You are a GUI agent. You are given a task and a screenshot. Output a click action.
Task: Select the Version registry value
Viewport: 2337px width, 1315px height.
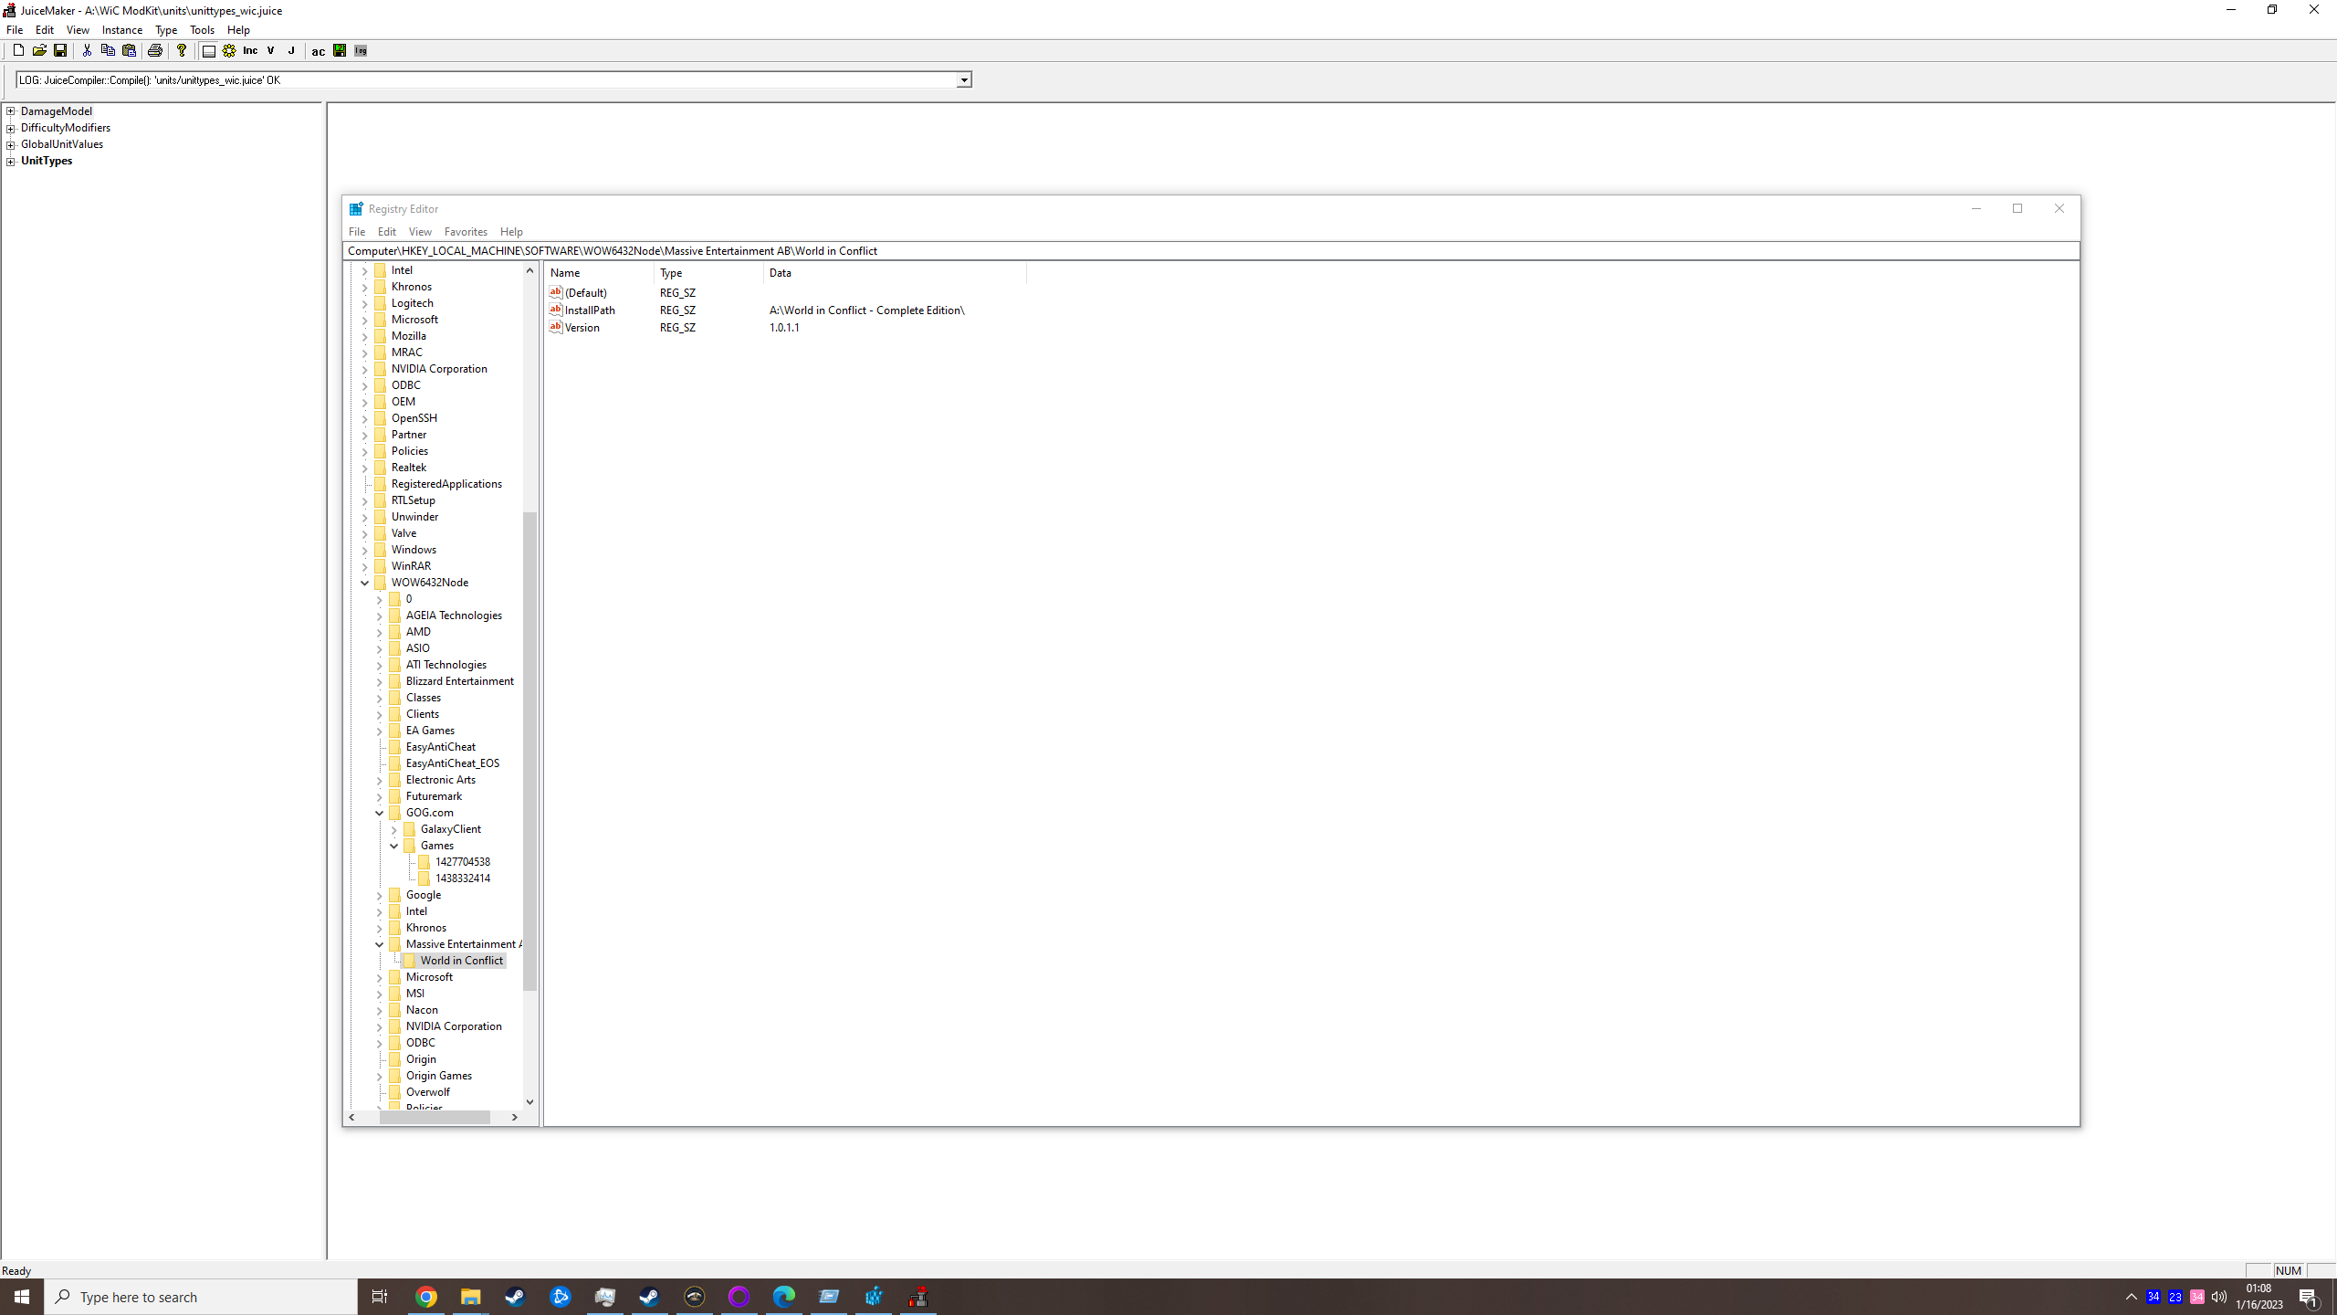[582, 328]
